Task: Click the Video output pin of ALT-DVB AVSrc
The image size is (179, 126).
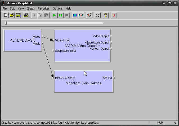Action: (x=42, y=37)
